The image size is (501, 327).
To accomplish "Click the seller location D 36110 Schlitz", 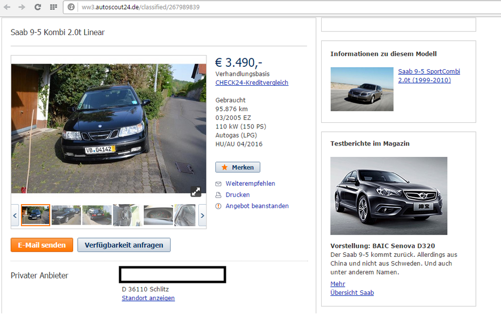I will [145, 289].
